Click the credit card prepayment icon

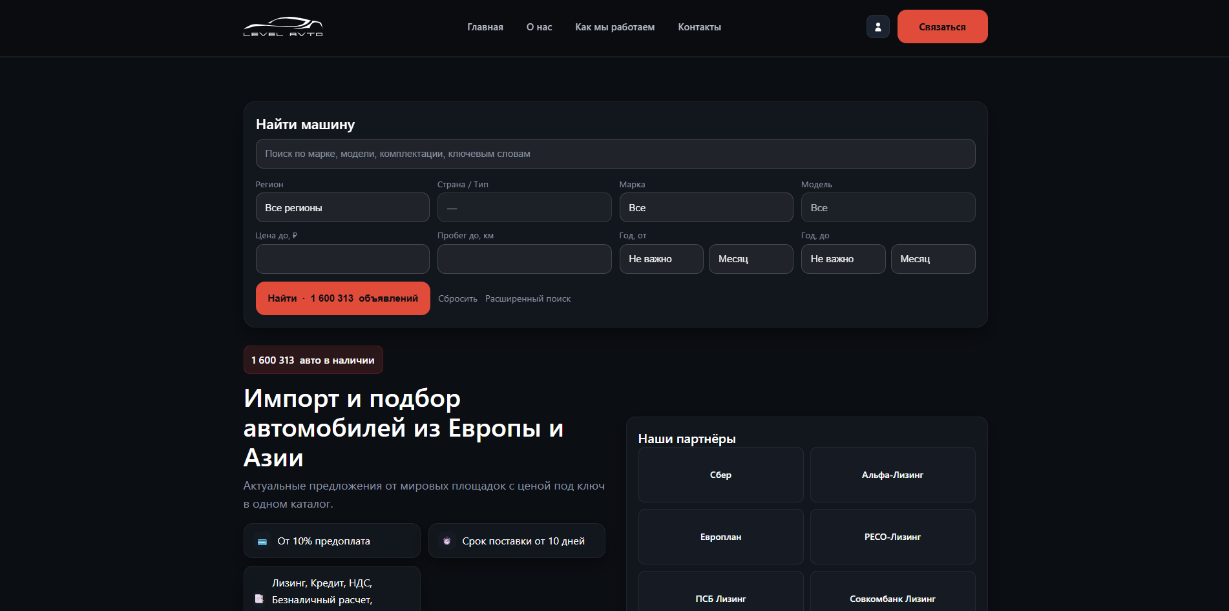262,542
